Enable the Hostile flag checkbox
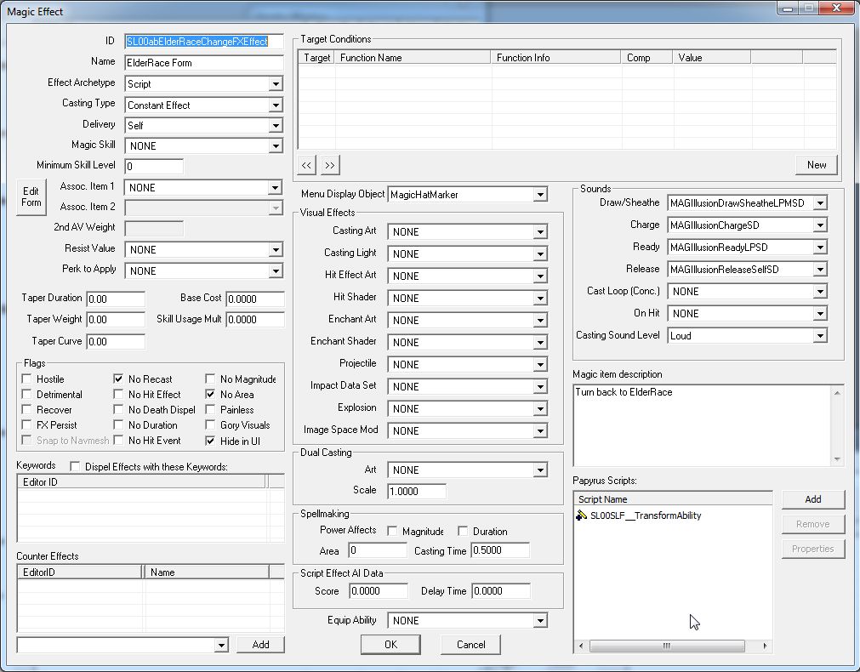Viewport: 860px width, 672px height. click(x=27, y=379)
